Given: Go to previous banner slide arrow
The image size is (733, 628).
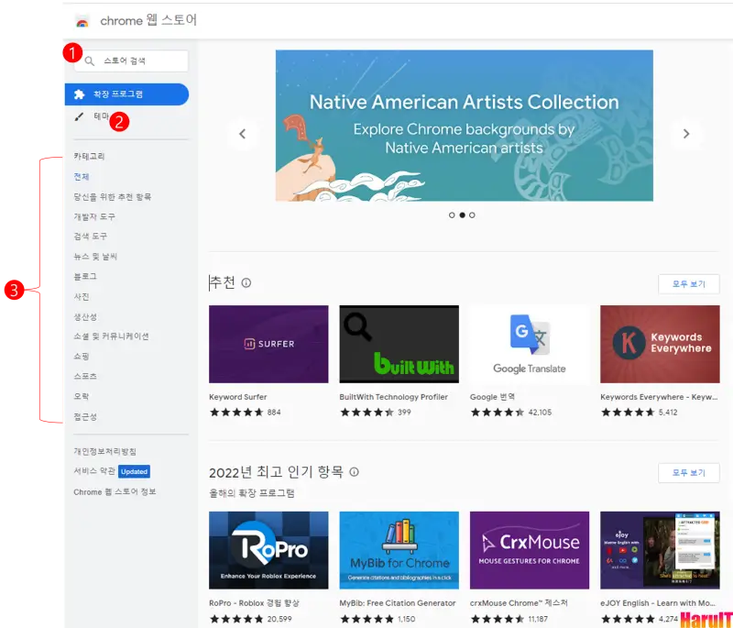Looking at the screenshot, I should pos(242,134).
